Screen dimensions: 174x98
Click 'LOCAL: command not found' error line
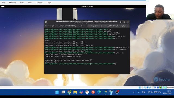pyautogui.click(x=63, y=56)
